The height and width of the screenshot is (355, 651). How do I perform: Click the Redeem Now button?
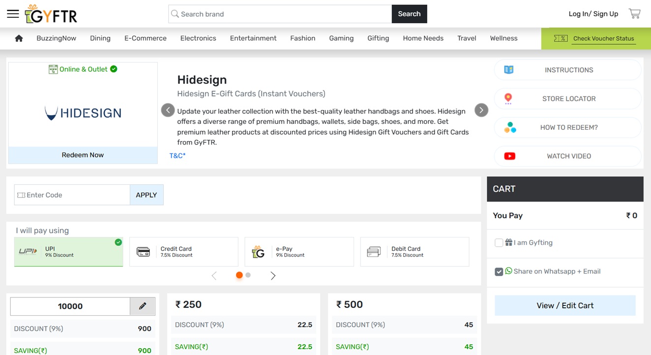point(83,155)
